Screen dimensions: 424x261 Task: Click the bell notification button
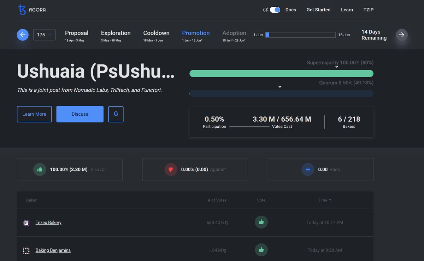coord(116,114)
